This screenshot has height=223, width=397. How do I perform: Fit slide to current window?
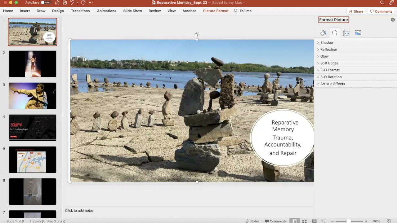(x=389, y=221)
